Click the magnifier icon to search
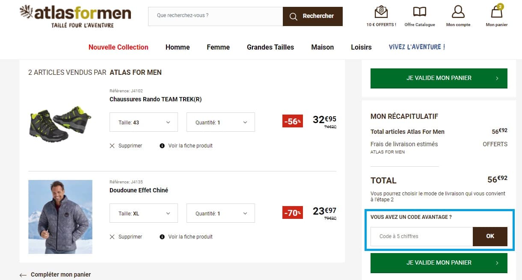 click(x=294, y=16)
